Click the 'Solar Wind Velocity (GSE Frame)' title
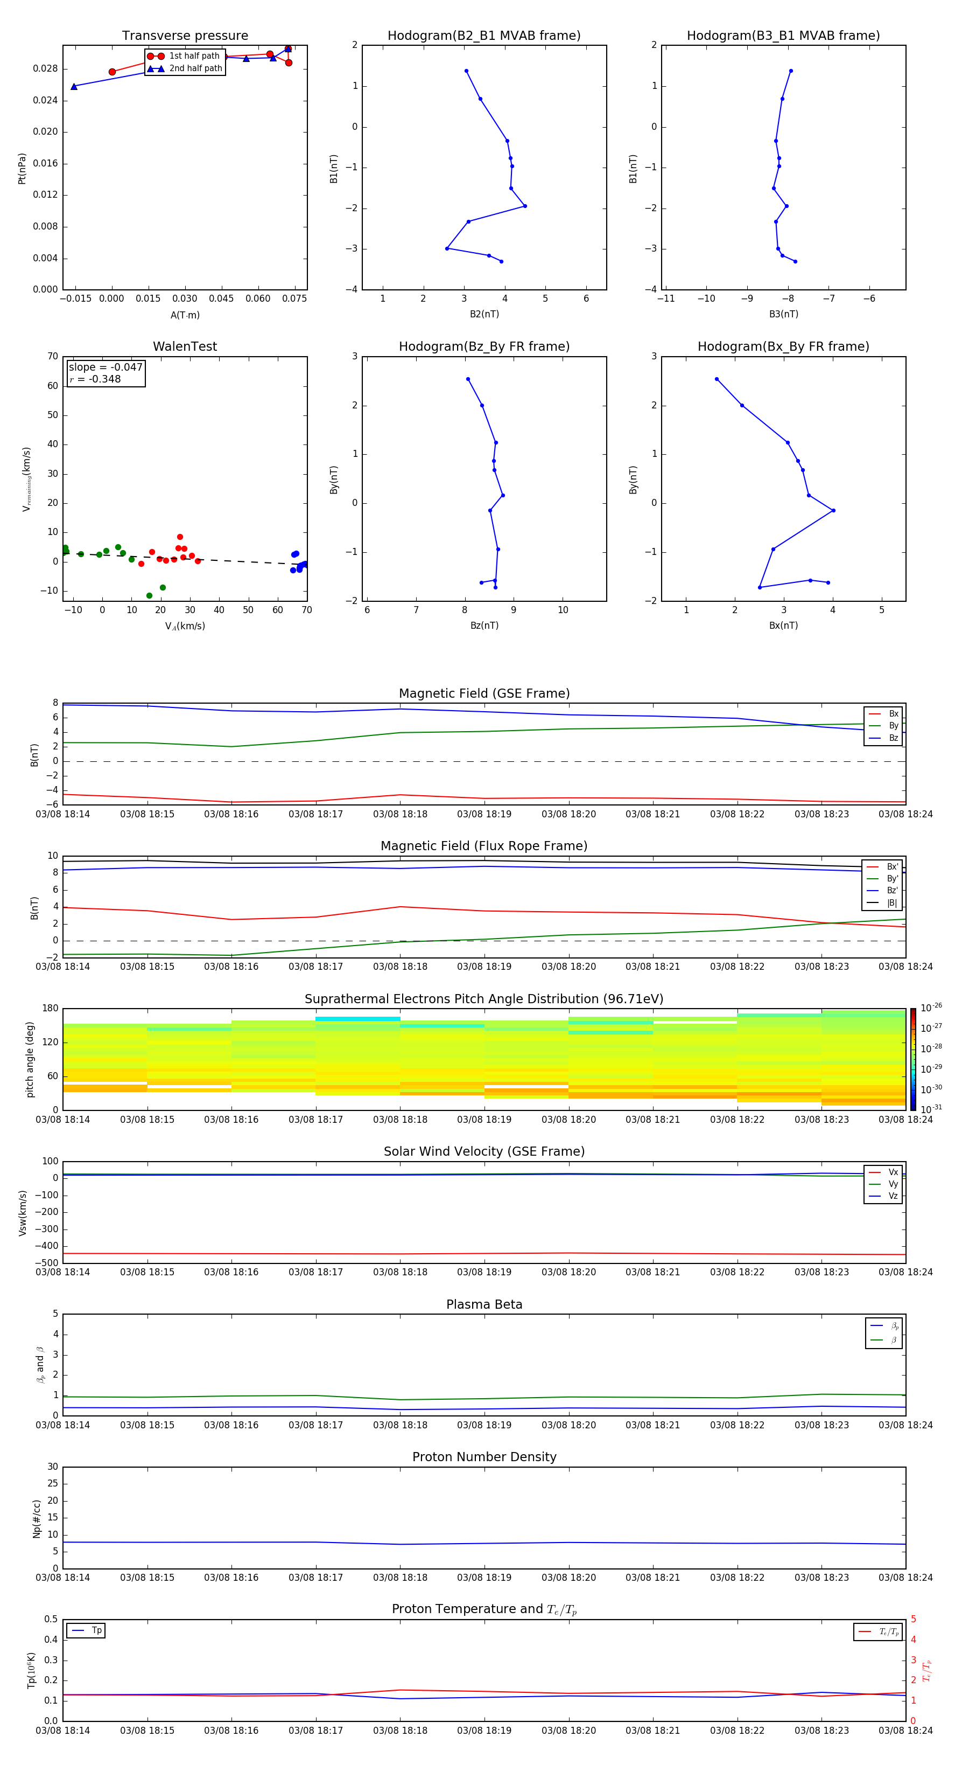Image resolution: width=969 pixels, height=1778 pixels. 484,1151
